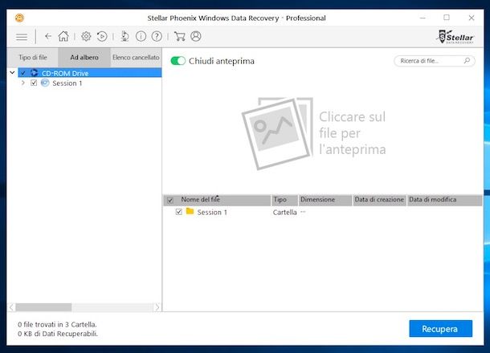The height and width of the screenshot is (353, 490).
Task: Click the scrollbar left arrow
Action: (11, 307)
